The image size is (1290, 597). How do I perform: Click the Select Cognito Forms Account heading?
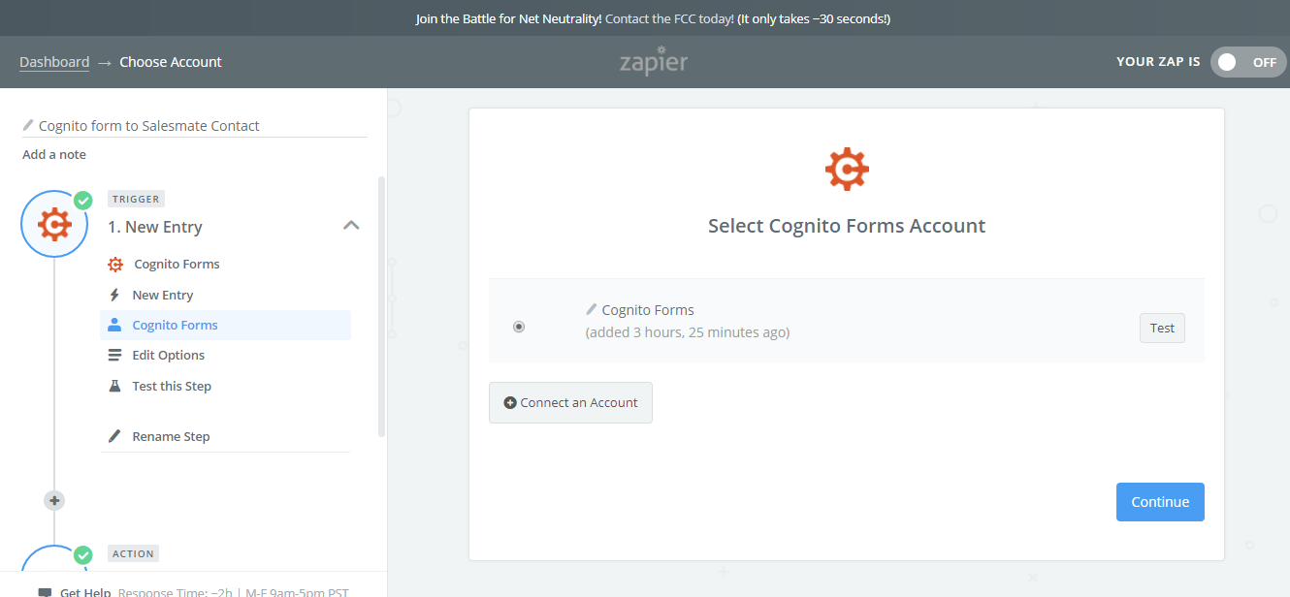[x=847, y=226]
